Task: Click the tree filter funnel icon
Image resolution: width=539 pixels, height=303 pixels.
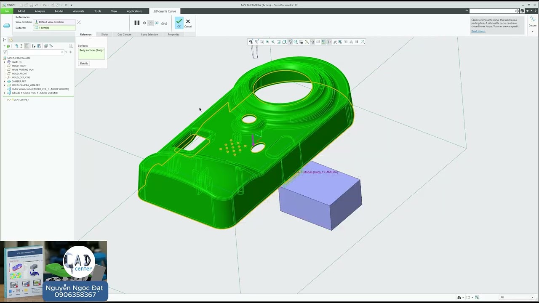Action: [5, 52]
